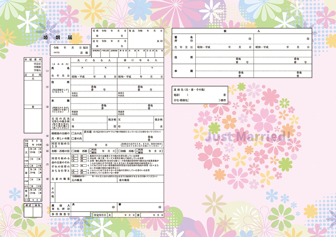This screenshot has height=237, width=336.
Task: Click the 電話 number field in 連絡先
Action: coord(203,95)
